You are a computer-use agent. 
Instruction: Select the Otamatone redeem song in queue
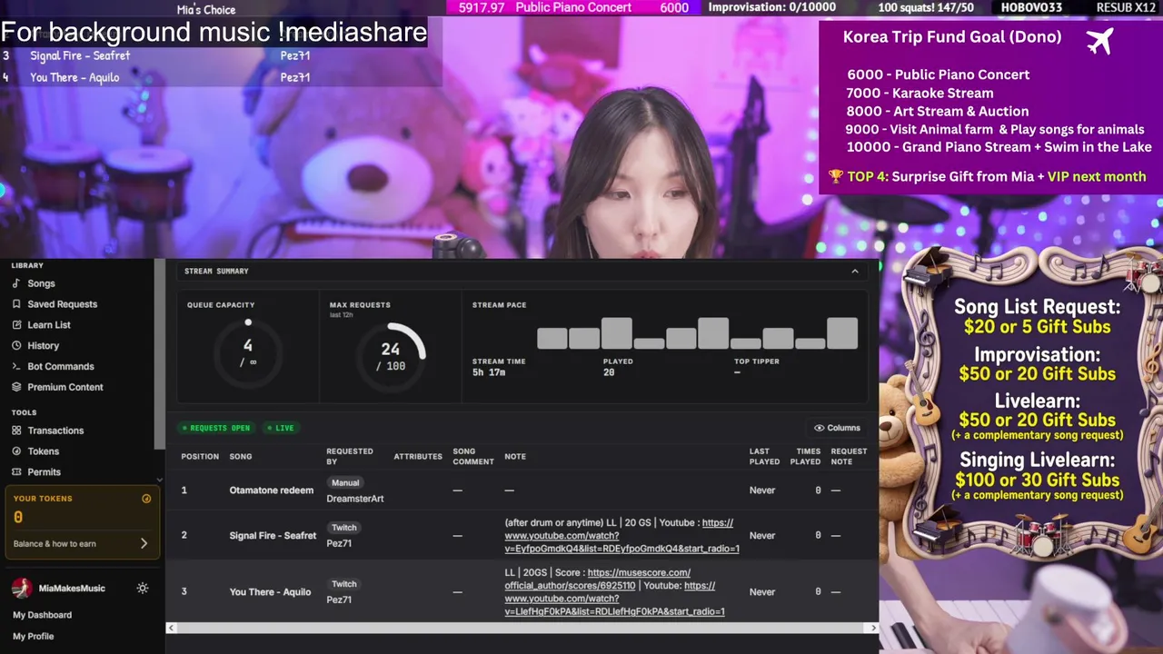click(271, 490)
